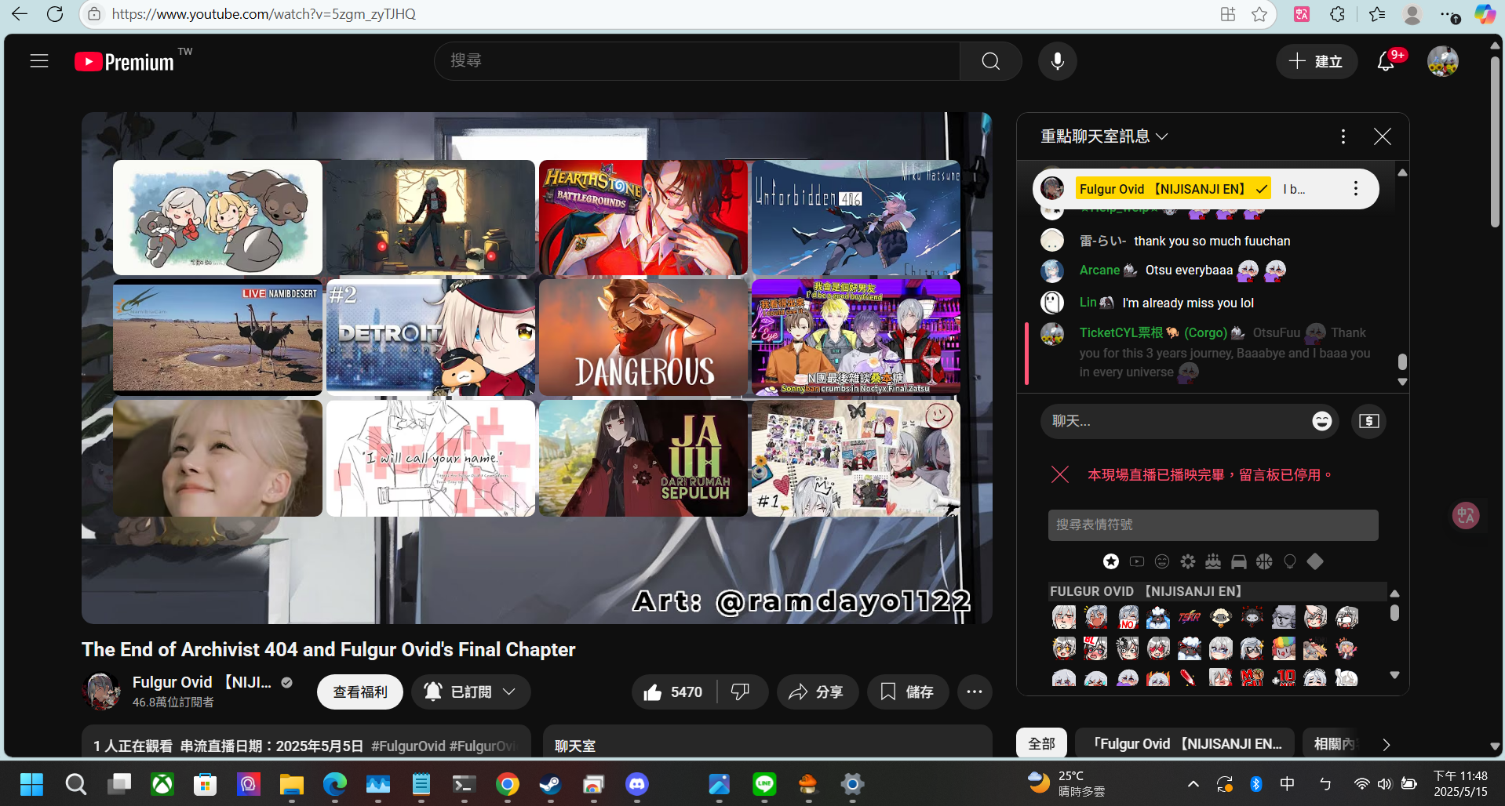Click the chat messages scroll-down arrow

pyautogui.click(x=1402, y=382)
